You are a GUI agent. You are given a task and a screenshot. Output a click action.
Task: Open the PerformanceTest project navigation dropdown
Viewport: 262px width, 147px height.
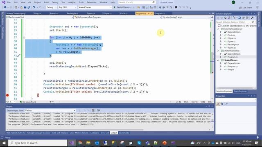tap(40, 17)
